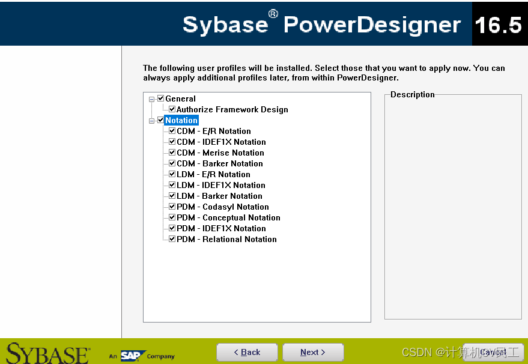Image resolution: width=528 pixels, height=364 pixels.
Task: Toggle LDM - IDEF1X Notation checkbox
Action: click(x=172, y=185)
